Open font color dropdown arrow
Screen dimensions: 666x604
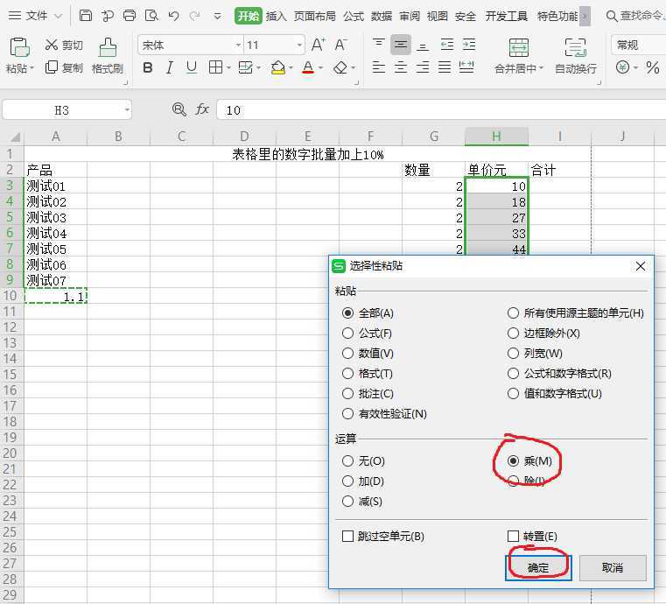320,68
